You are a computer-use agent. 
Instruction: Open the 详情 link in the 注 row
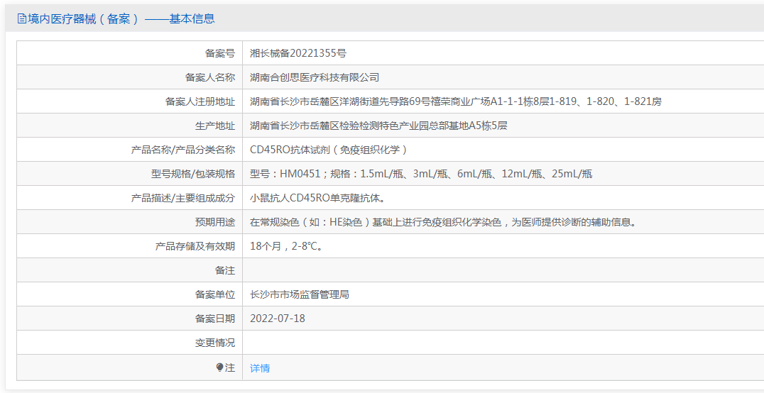click(x=260, y=368)
